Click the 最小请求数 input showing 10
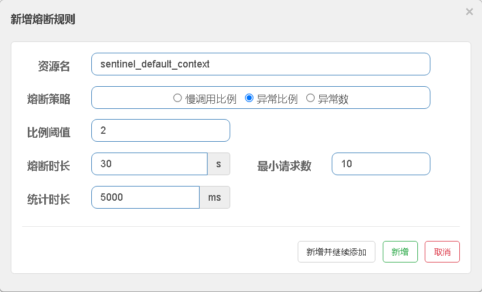 pyautogui.click(x=381, y=164)
